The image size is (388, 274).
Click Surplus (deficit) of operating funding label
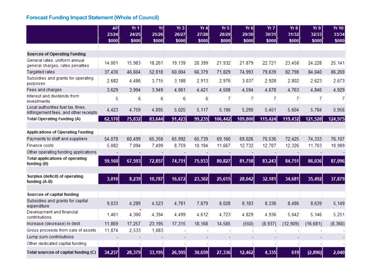point(55,179)
